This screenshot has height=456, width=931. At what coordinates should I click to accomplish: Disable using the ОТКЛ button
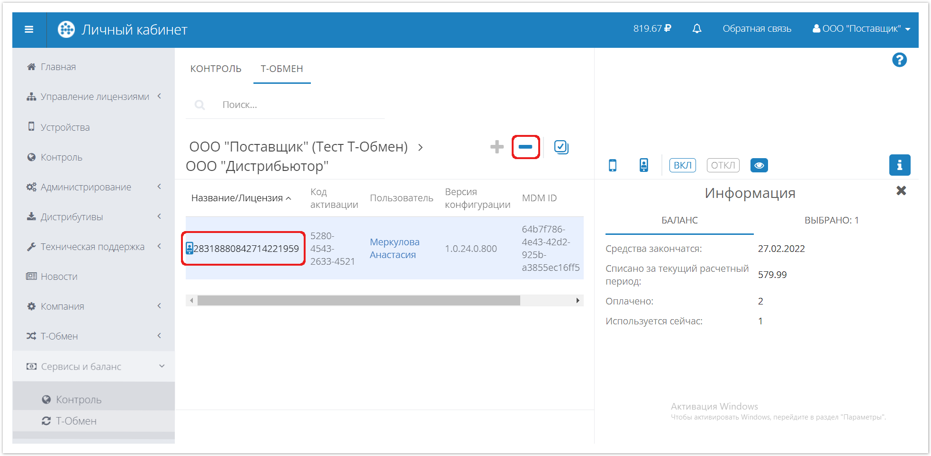click(x=723, y=165)
